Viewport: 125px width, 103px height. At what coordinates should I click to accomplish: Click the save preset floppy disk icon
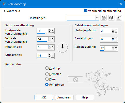pos(104,18)
